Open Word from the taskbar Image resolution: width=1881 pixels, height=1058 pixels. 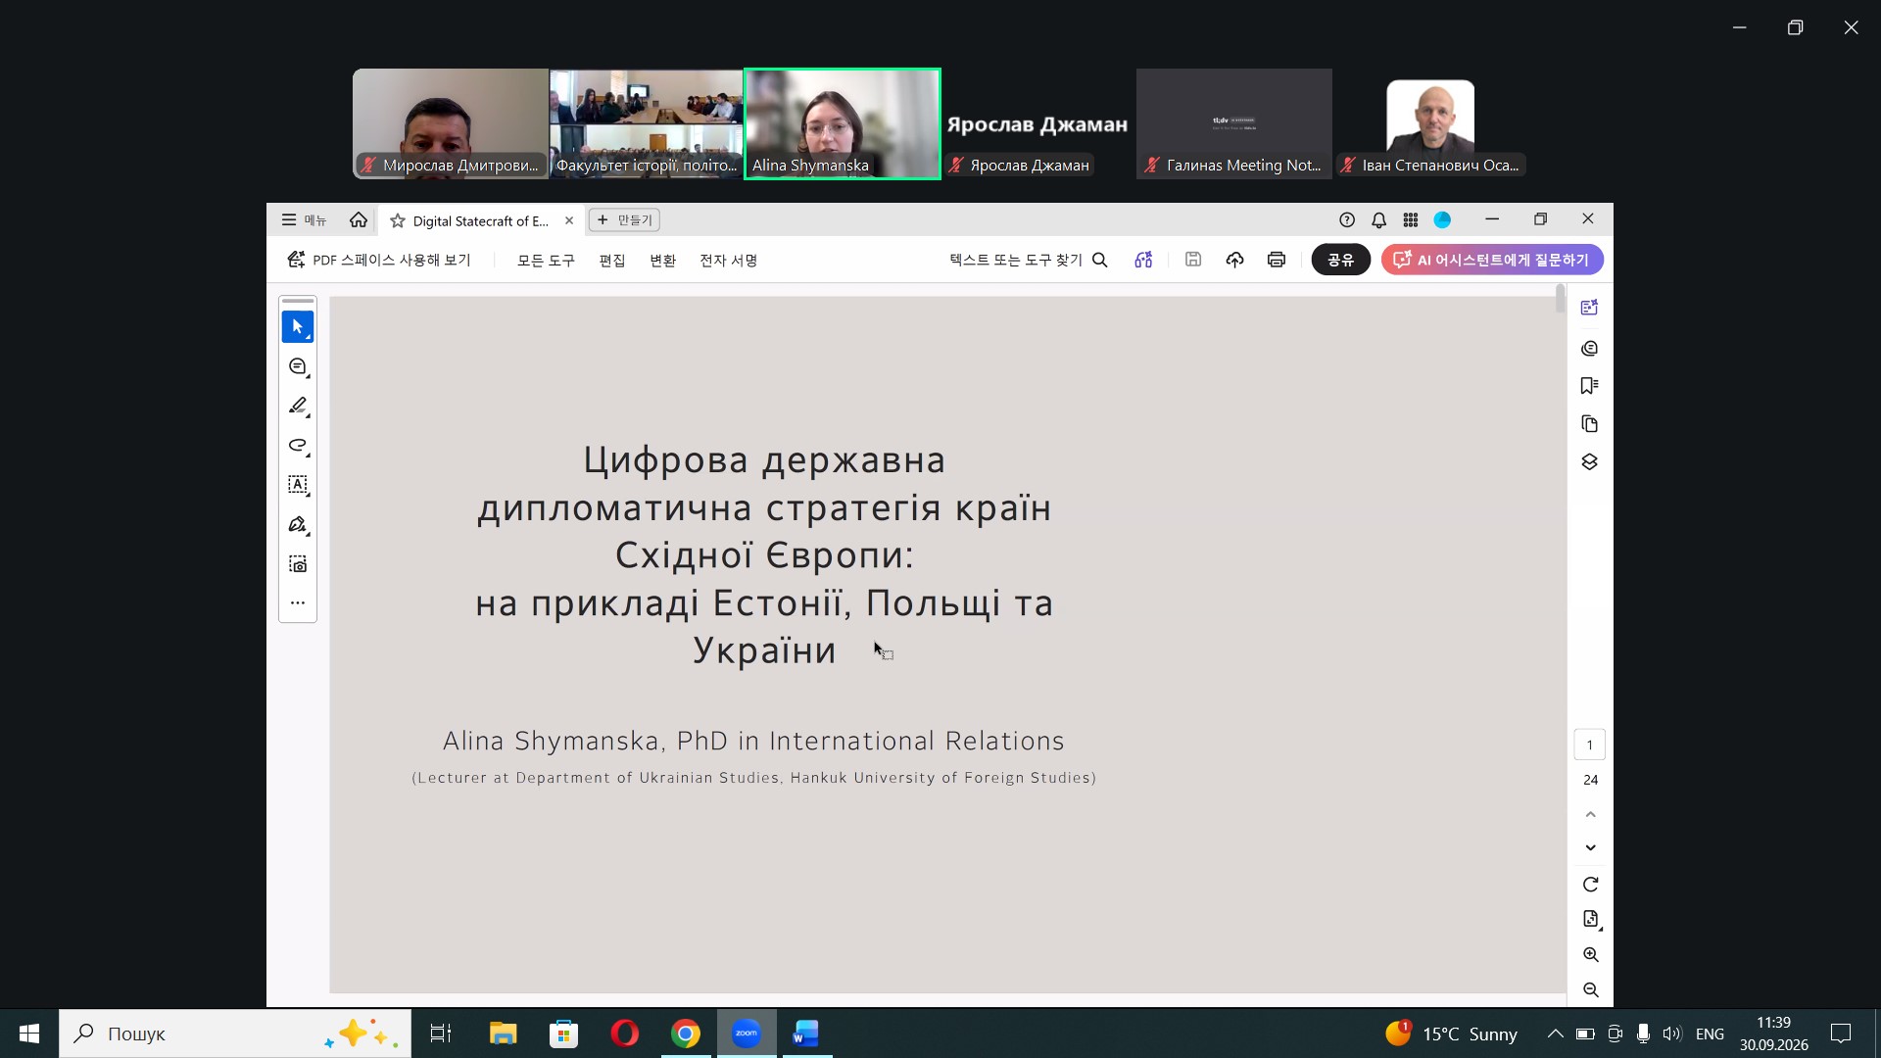pos(805,1034)
